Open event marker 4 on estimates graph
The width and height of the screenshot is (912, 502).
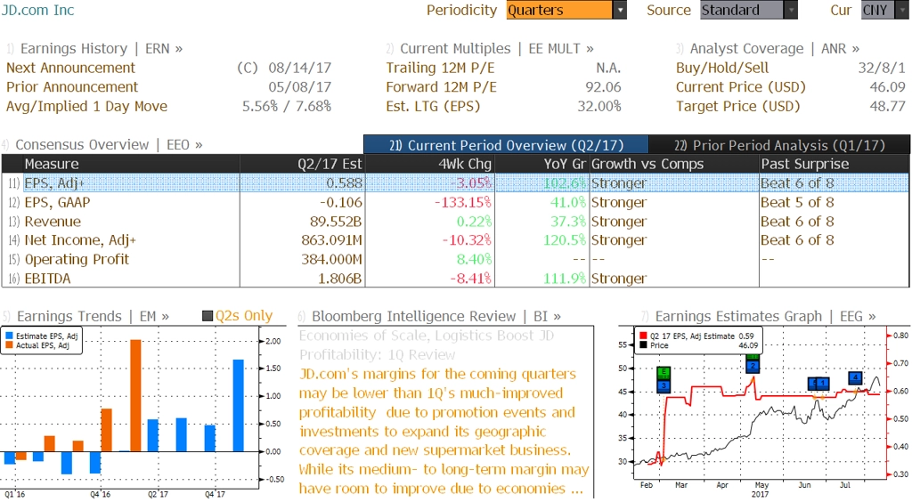coord(855,378)
